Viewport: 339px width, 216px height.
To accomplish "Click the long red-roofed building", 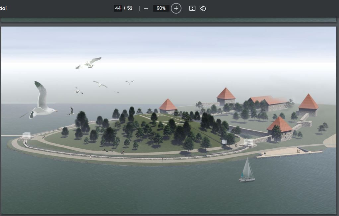I will click(x=269, y=103).
